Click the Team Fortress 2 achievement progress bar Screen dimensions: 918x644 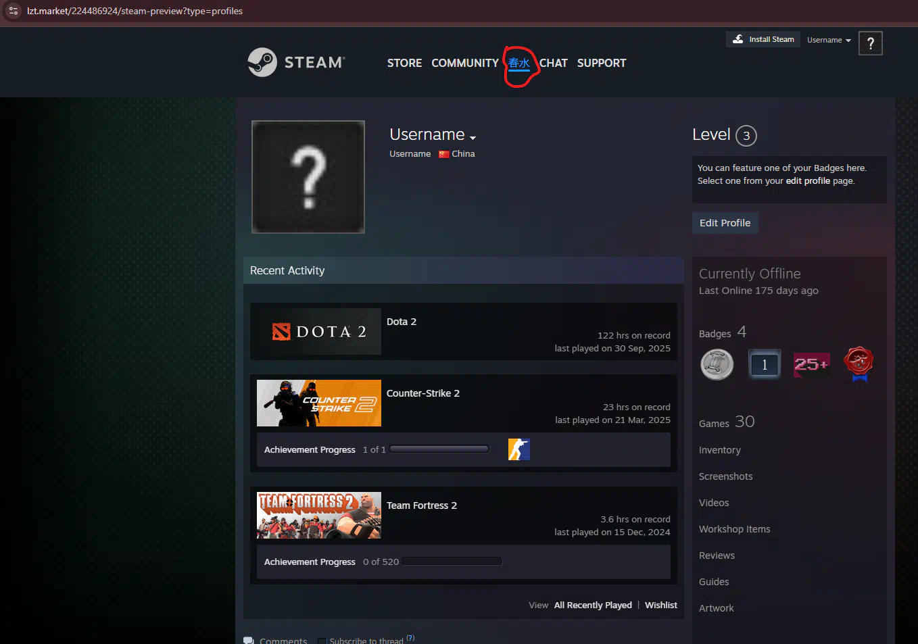[x=452, y=561]
